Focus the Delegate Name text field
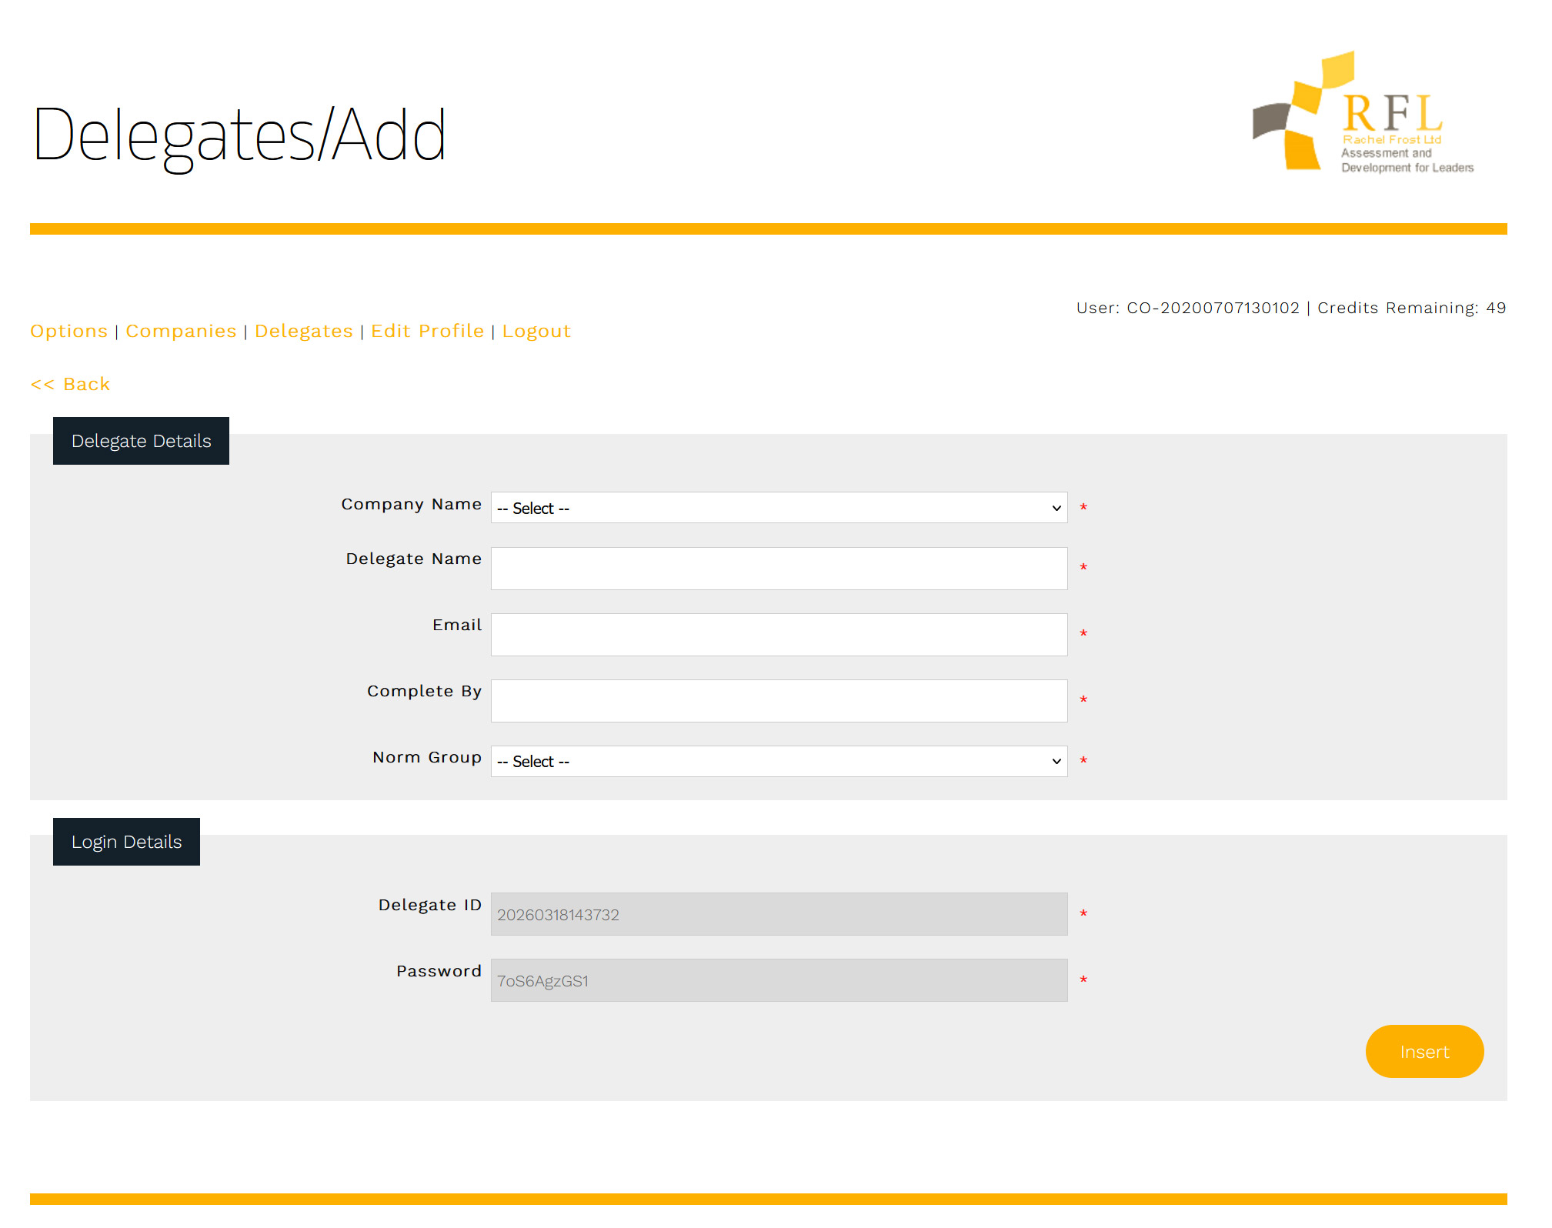The image size is (1552, 1228). tap(778, 569)
